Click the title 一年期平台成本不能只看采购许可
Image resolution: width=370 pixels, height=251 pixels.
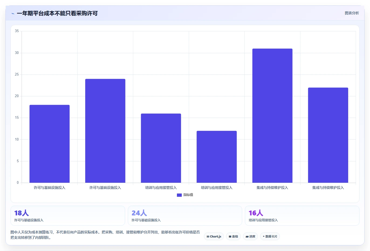point(57,13)
